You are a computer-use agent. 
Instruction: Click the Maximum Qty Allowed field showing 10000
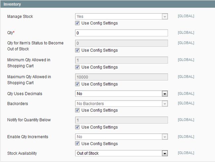121,77
